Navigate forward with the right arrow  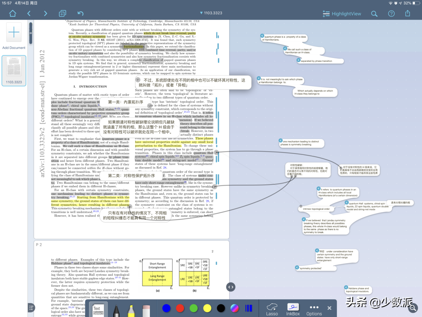[x=45, y=14]
